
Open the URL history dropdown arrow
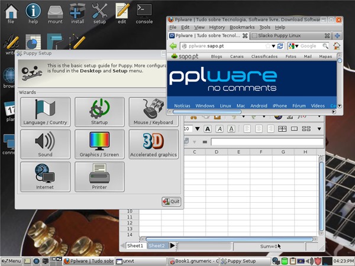pyautogui.click(x=273, y=46)
